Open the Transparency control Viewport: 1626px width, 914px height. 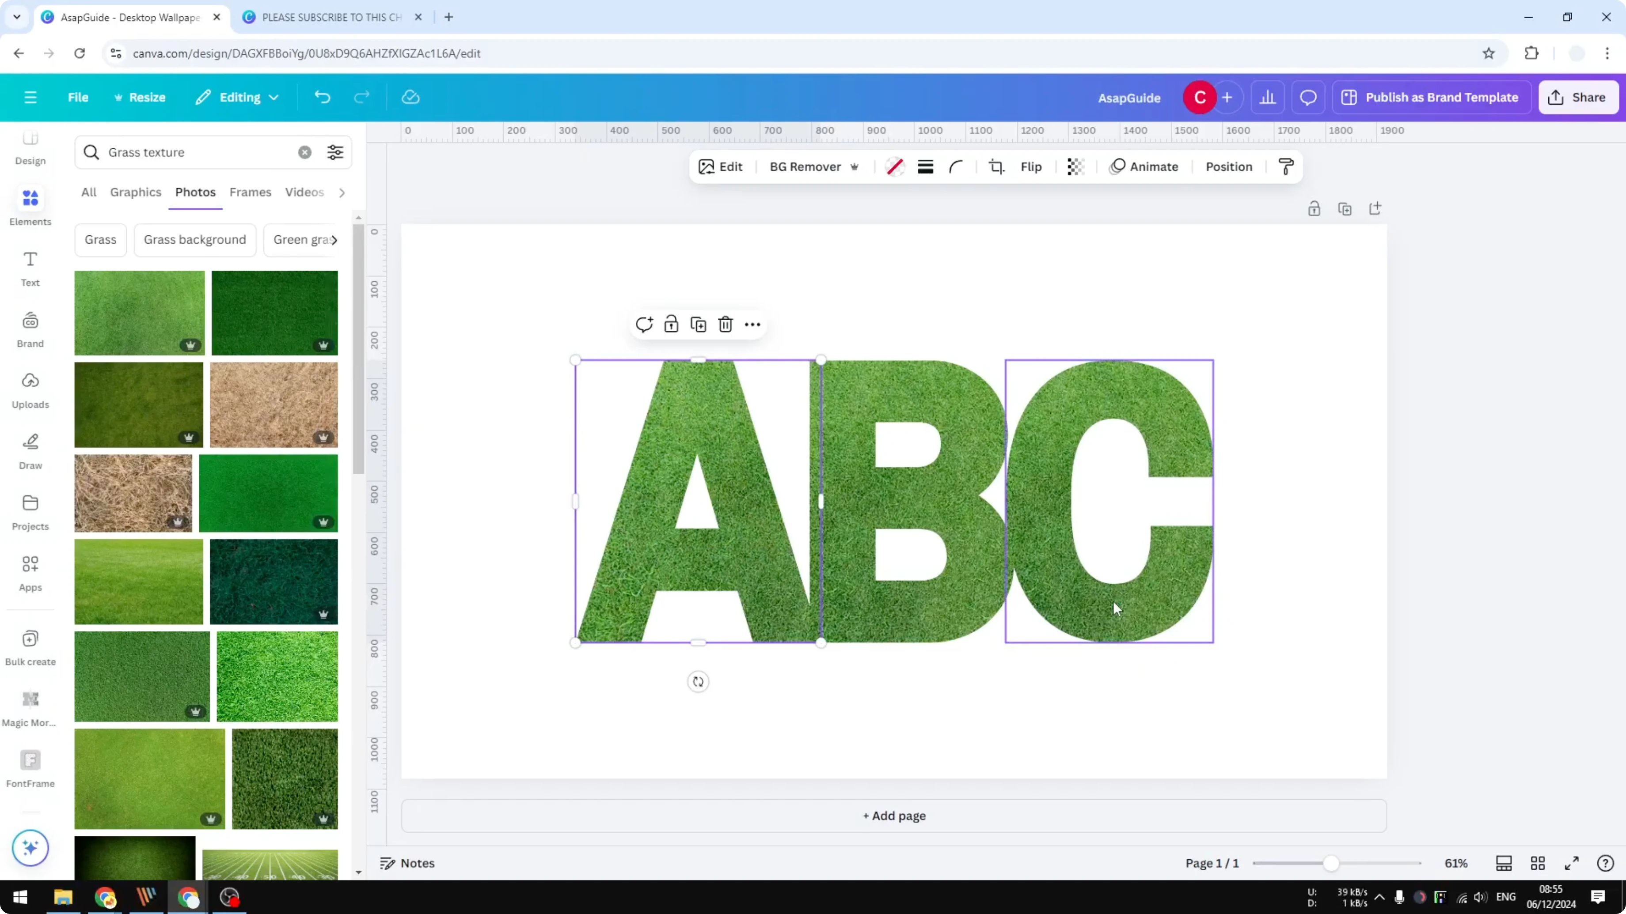tap(1075, 166)
